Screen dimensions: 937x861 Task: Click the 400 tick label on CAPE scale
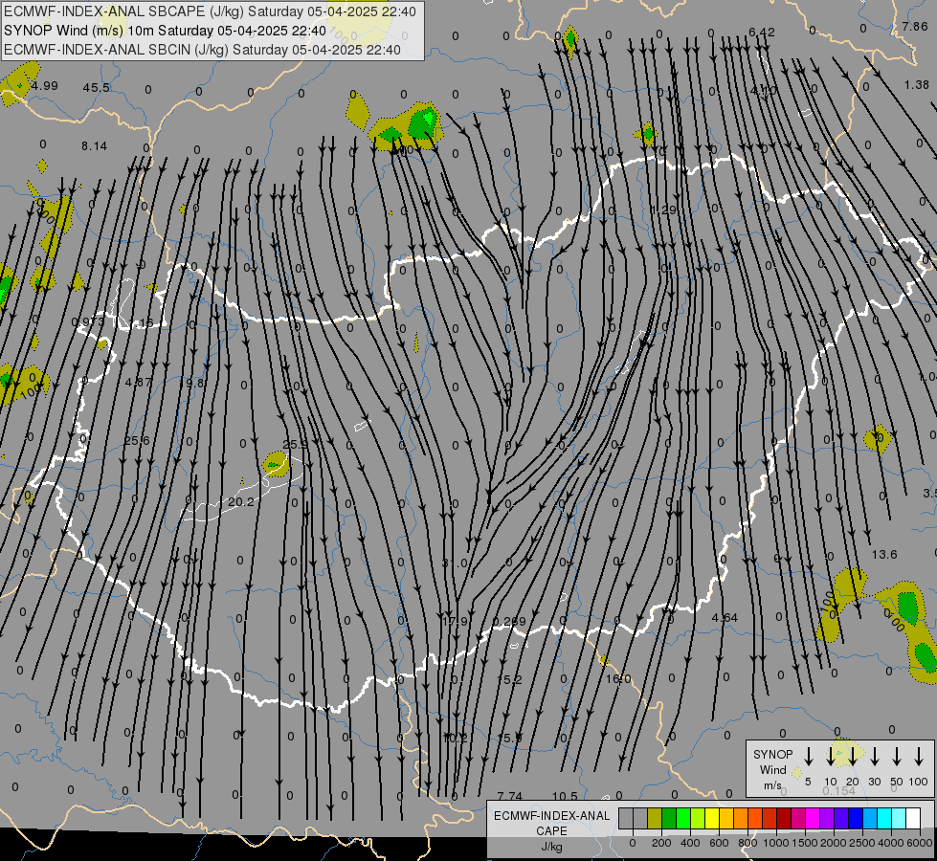coord(690,843)
